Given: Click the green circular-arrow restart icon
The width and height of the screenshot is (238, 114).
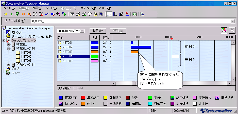Looking at the screenshot, I should (18, 14).
